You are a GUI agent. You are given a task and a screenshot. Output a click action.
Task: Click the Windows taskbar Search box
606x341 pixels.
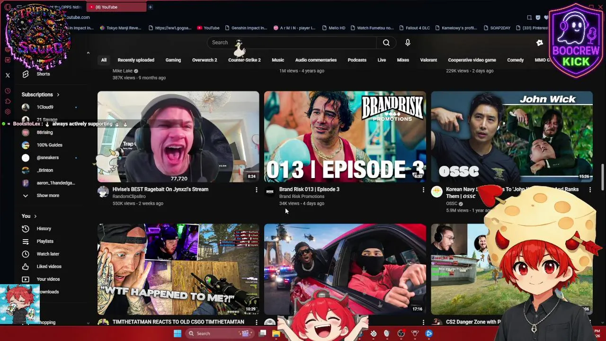point(219,333)
